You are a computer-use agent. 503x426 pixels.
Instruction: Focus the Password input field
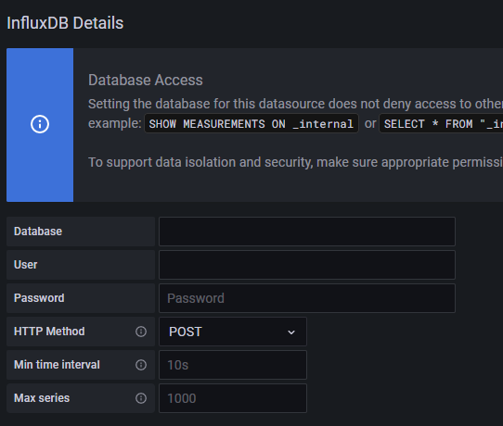click(x=307, y=298)
